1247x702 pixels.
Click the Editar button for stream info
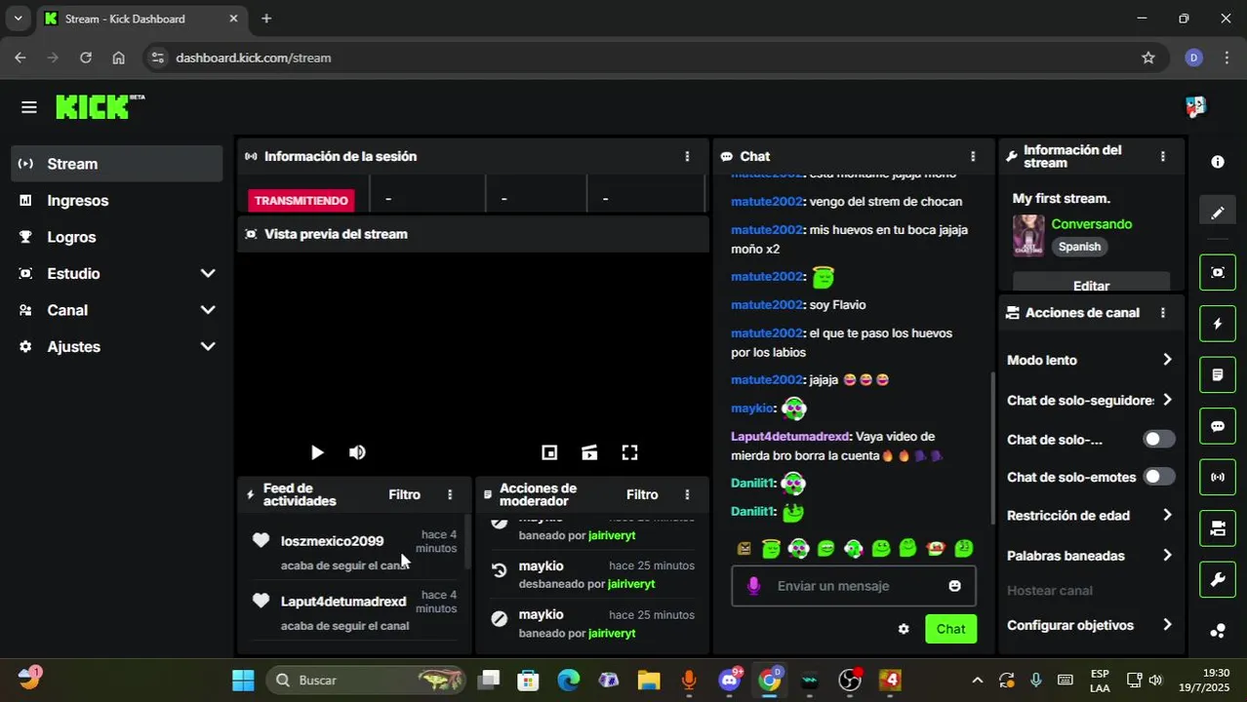(x=1091, y=284)
